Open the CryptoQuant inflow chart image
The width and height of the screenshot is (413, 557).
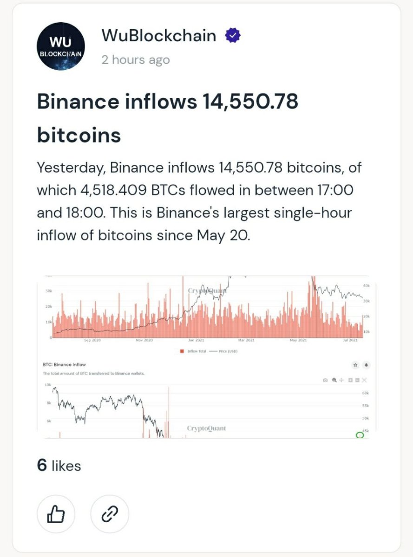(x=206, y=357)
